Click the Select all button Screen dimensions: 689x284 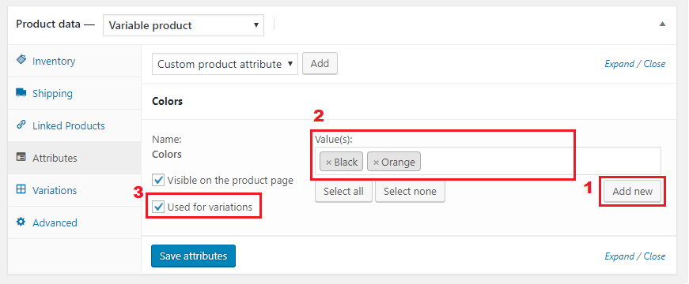(343, 192)
